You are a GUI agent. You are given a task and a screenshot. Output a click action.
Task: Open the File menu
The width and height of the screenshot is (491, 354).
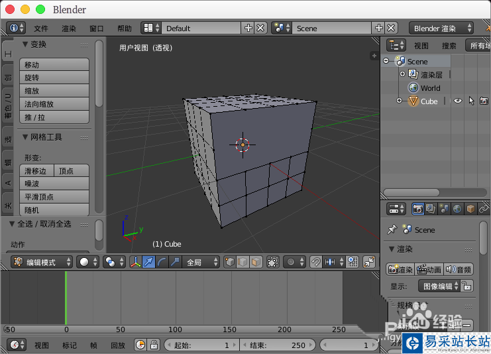coord(41,29)
